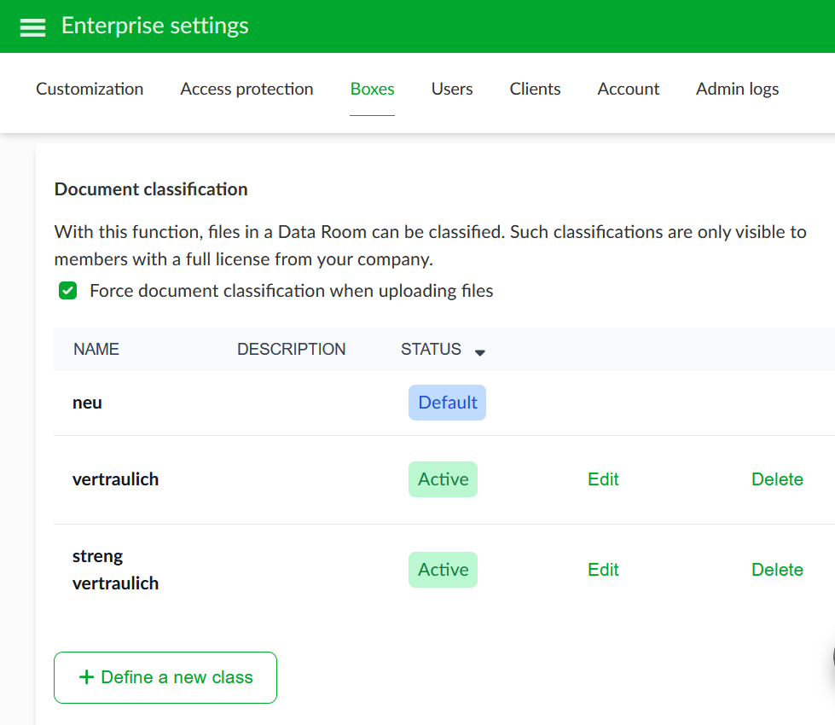Switch to the Customization tab
The width and height of the screenshot is (835, 725).
[90, 89]
